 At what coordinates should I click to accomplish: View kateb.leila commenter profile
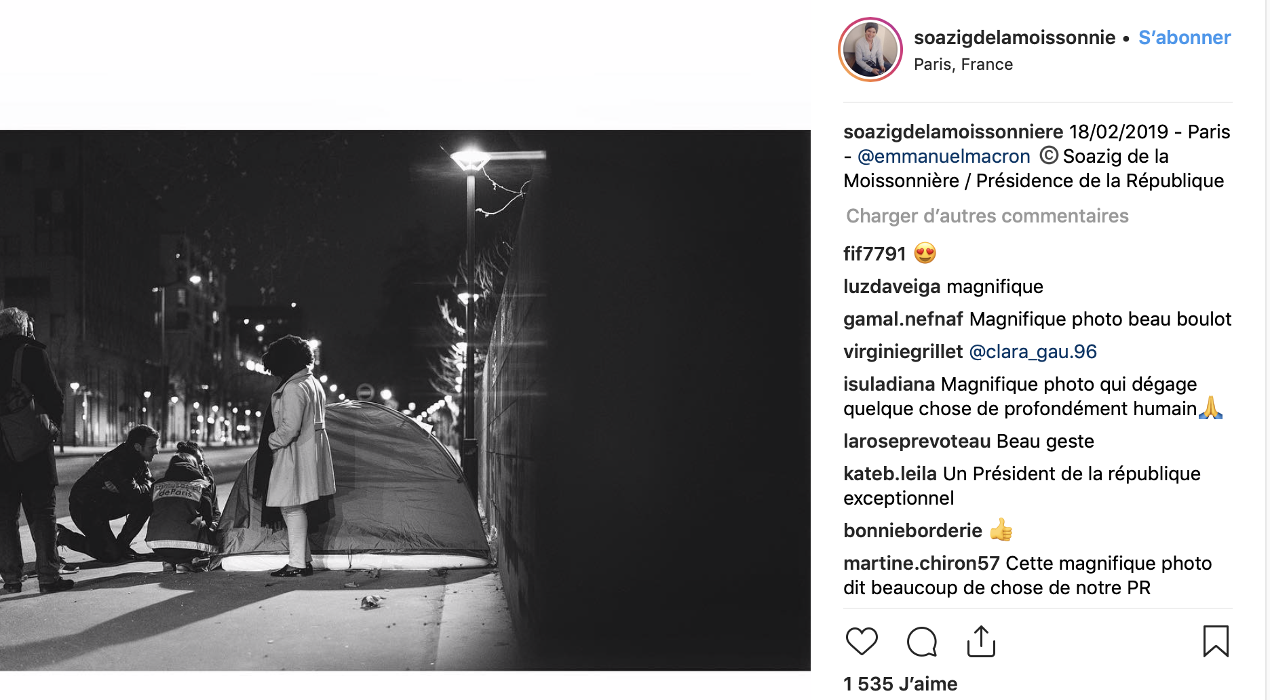pos(889,473)
